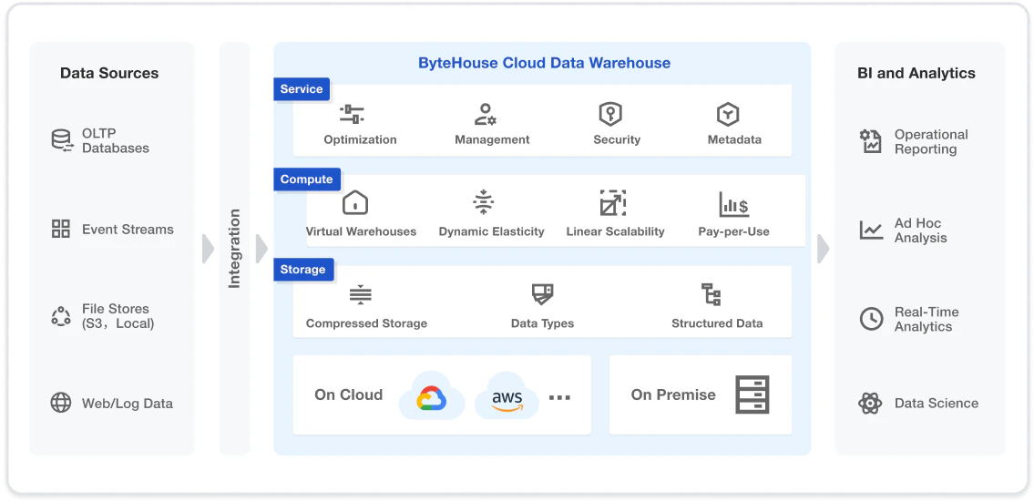
Task: Click the On Cloud label
Action: click(x=348, y=394)
